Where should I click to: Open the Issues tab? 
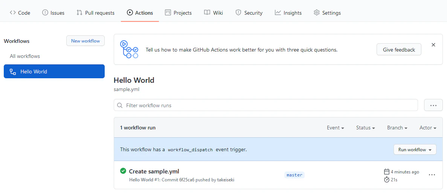click(53, 13)
